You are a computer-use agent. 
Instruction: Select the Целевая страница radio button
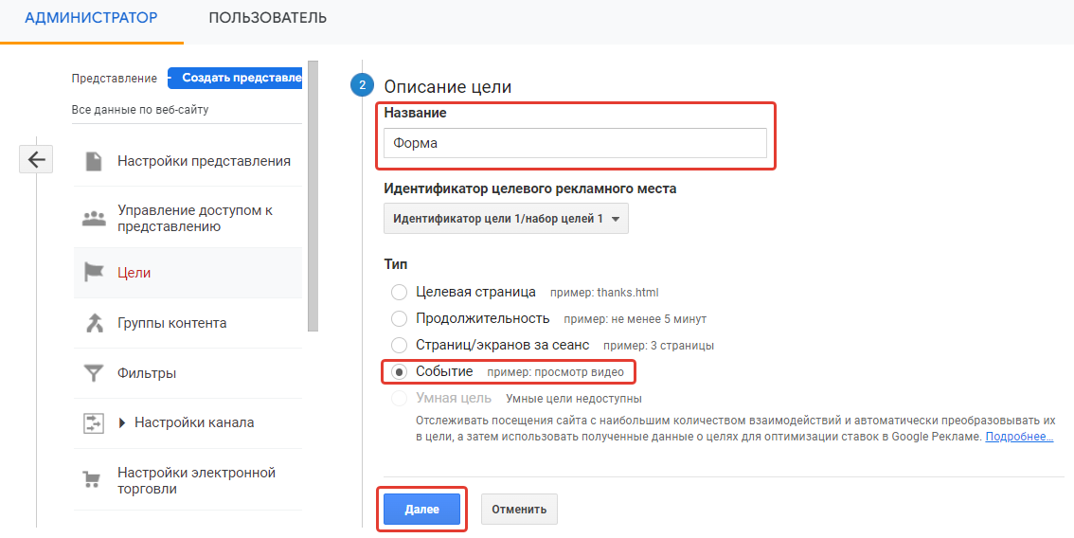pyautogui.click(x=399, y=293)
